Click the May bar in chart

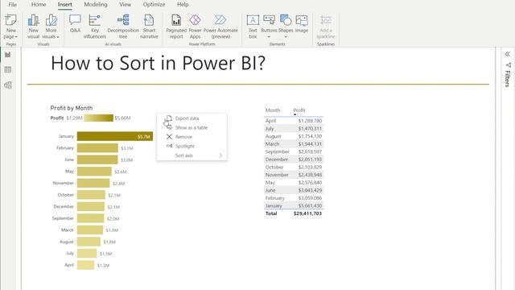point(94,172)
